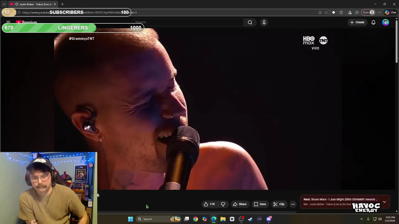
Task: Click the YouTube search magnifier button
Action: pos(250,22)
